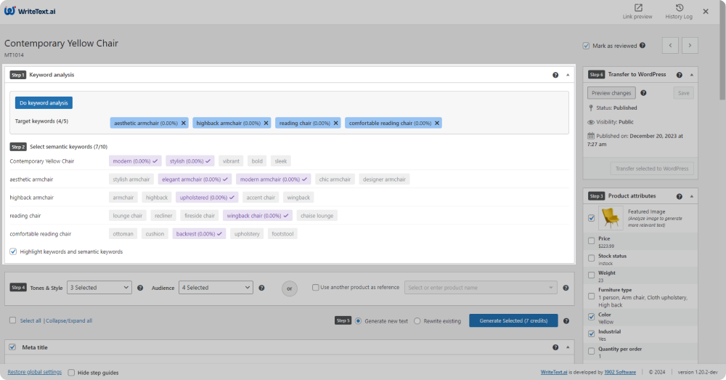The width and height of the screenshot is (726, 380).
Task: Remove comfortable reading chair target keyword
Action: 436,124
